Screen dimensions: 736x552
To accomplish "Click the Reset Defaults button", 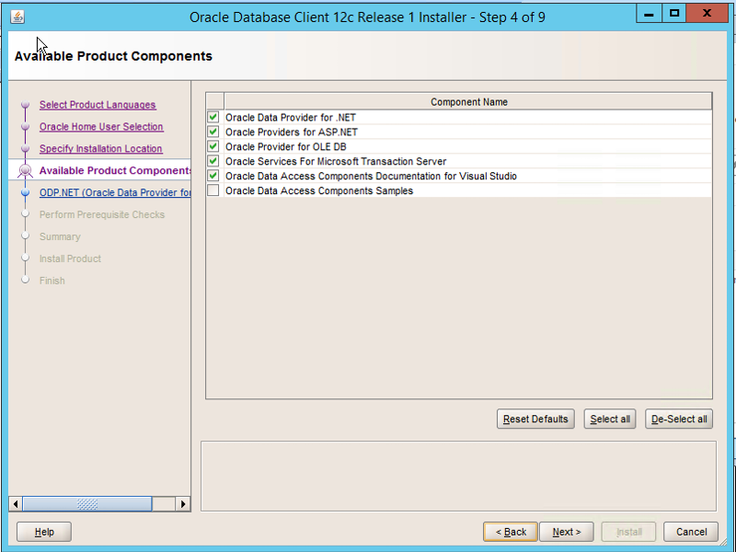I will coord(535,419).
